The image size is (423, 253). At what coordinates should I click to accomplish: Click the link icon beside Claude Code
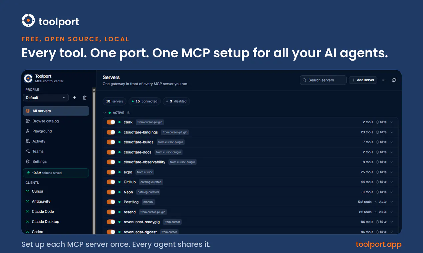point(28,211)
